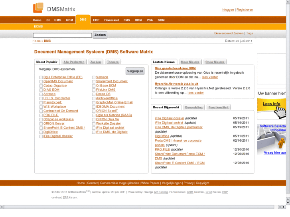The image size is (290, 217).
Task: Click the Vergelijken compare button
Action: pyautogui.click(x=135, y=71)
